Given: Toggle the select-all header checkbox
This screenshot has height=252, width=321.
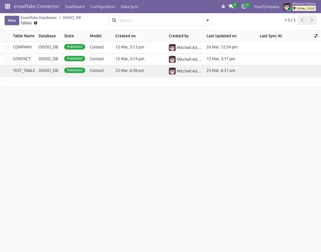Looking at the screenshot, I should pyautogui.click(x=7, y=36).
